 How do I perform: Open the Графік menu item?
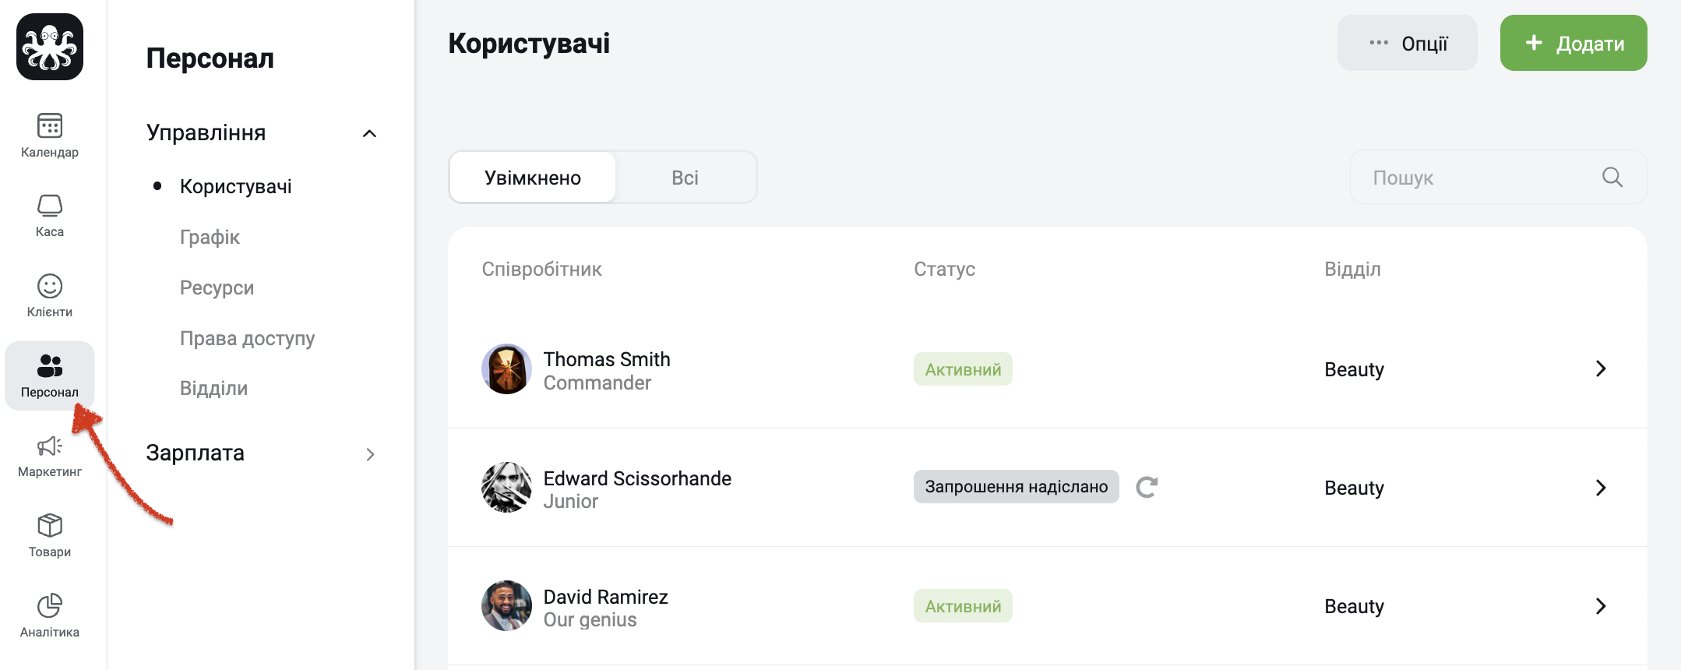pos(210,237)
